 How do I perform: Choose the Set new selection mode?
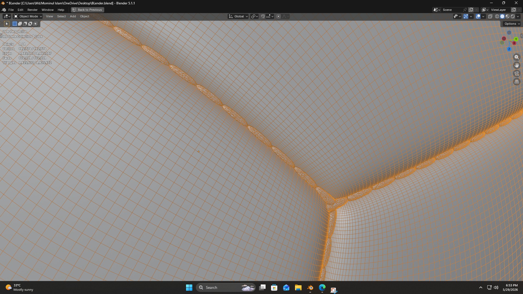[15, 24]
